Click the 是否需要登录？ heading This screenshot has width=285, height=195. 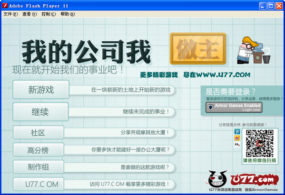230,92
